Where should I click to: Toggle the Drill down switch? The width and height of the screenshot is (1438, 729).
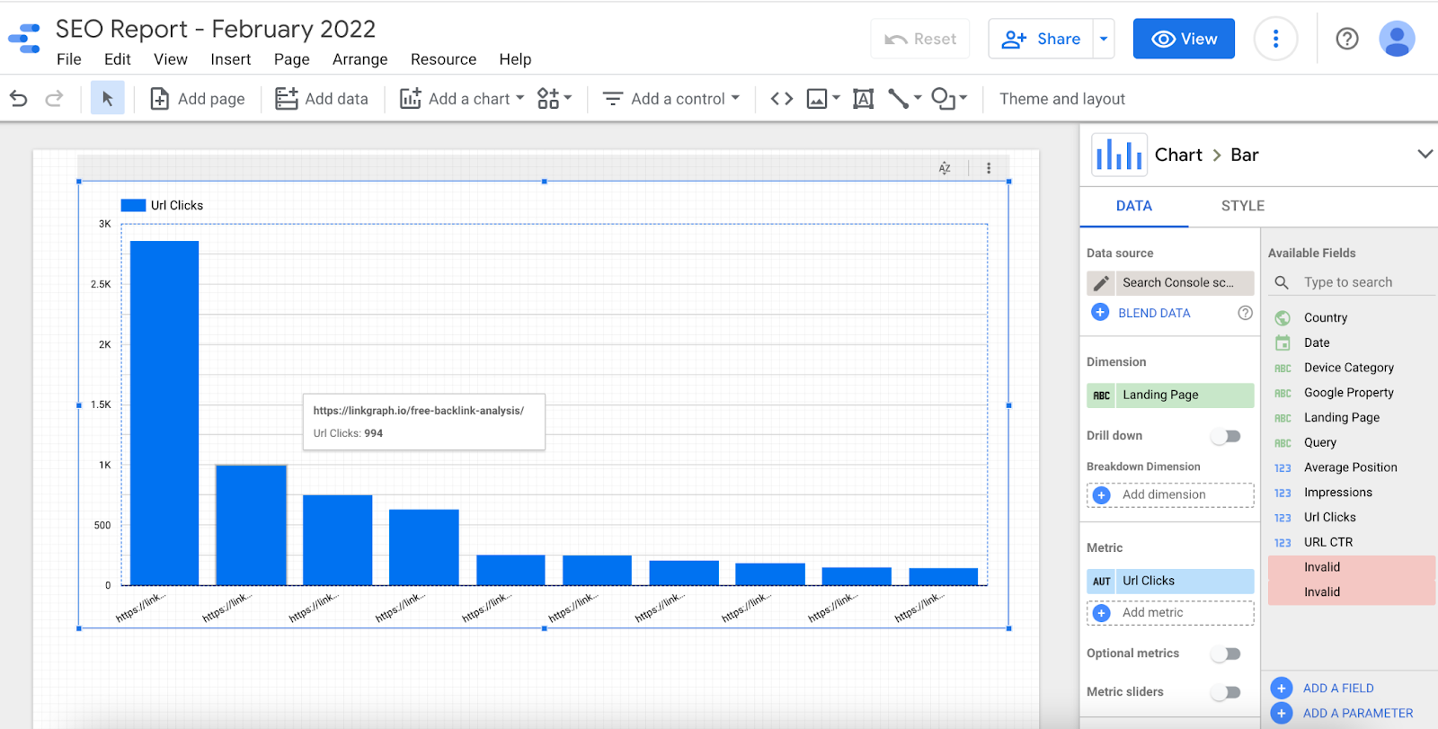1226,436
